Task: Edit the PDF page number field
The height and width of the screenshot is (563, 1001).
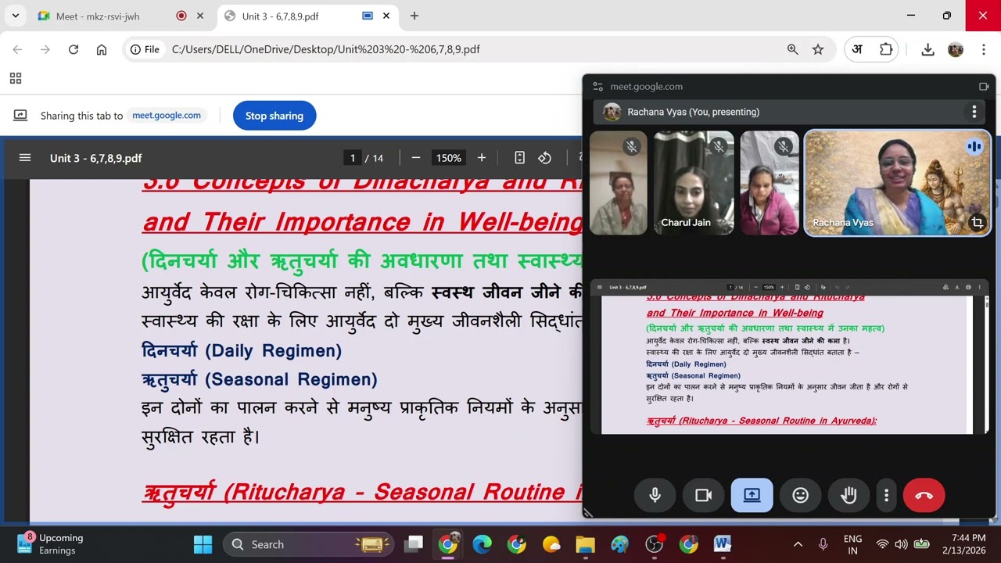Action: pos(353,158)
